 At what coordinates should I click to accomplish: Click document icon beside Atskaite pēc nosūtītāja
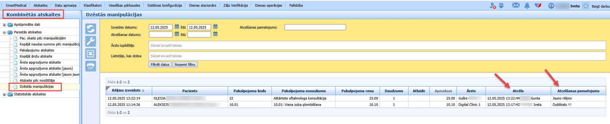[15, 80]
